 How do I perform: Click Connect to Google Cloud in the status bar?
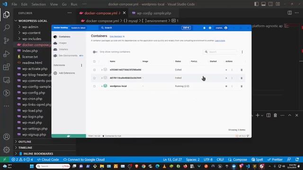coord(84,160)
